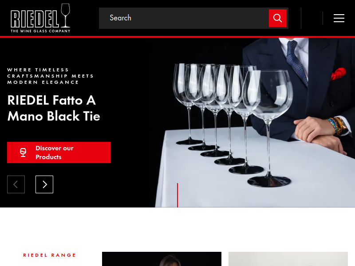Go to the previous slide arrow
355x266 pixels.
[16, 184]
